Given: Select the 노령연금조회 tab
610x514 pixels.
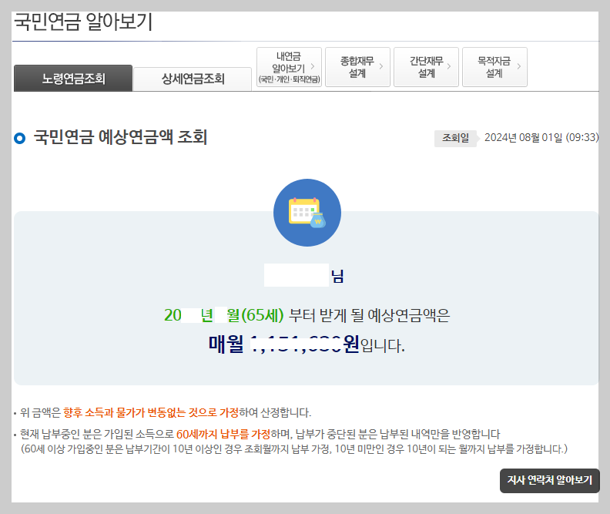Looking at the screenshot, I should click(x=73, y=78).
